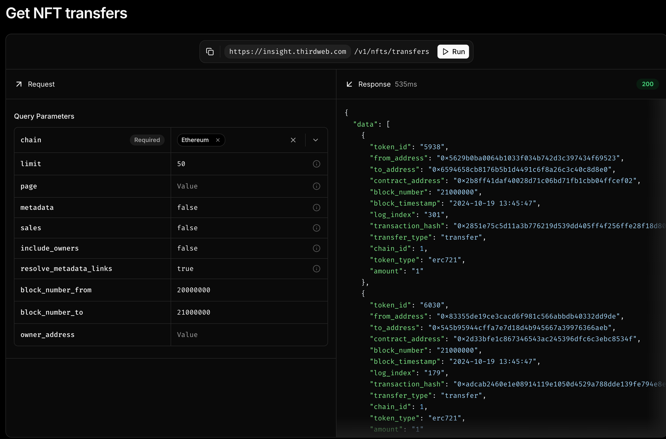This screenshot has height=439, width=666.
Task: Click the info icon in metadata row
Action: pos(316,208)
